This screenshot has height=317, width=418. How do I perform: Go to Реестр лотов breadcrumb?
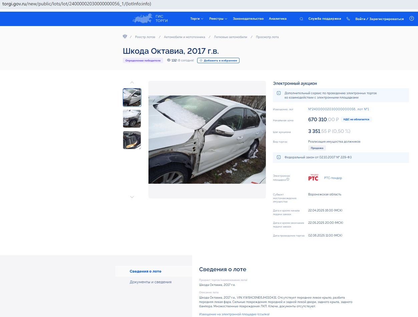point(145,37)
